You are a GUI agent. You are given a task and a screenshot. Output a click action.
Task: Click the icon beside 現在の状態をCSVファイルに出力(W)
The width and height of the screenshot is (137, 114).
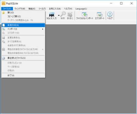tap(4, 49)
